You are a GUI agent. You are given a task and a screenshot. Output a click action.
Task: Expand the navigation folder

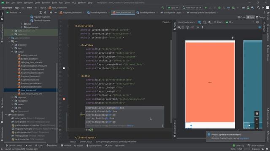12,101
